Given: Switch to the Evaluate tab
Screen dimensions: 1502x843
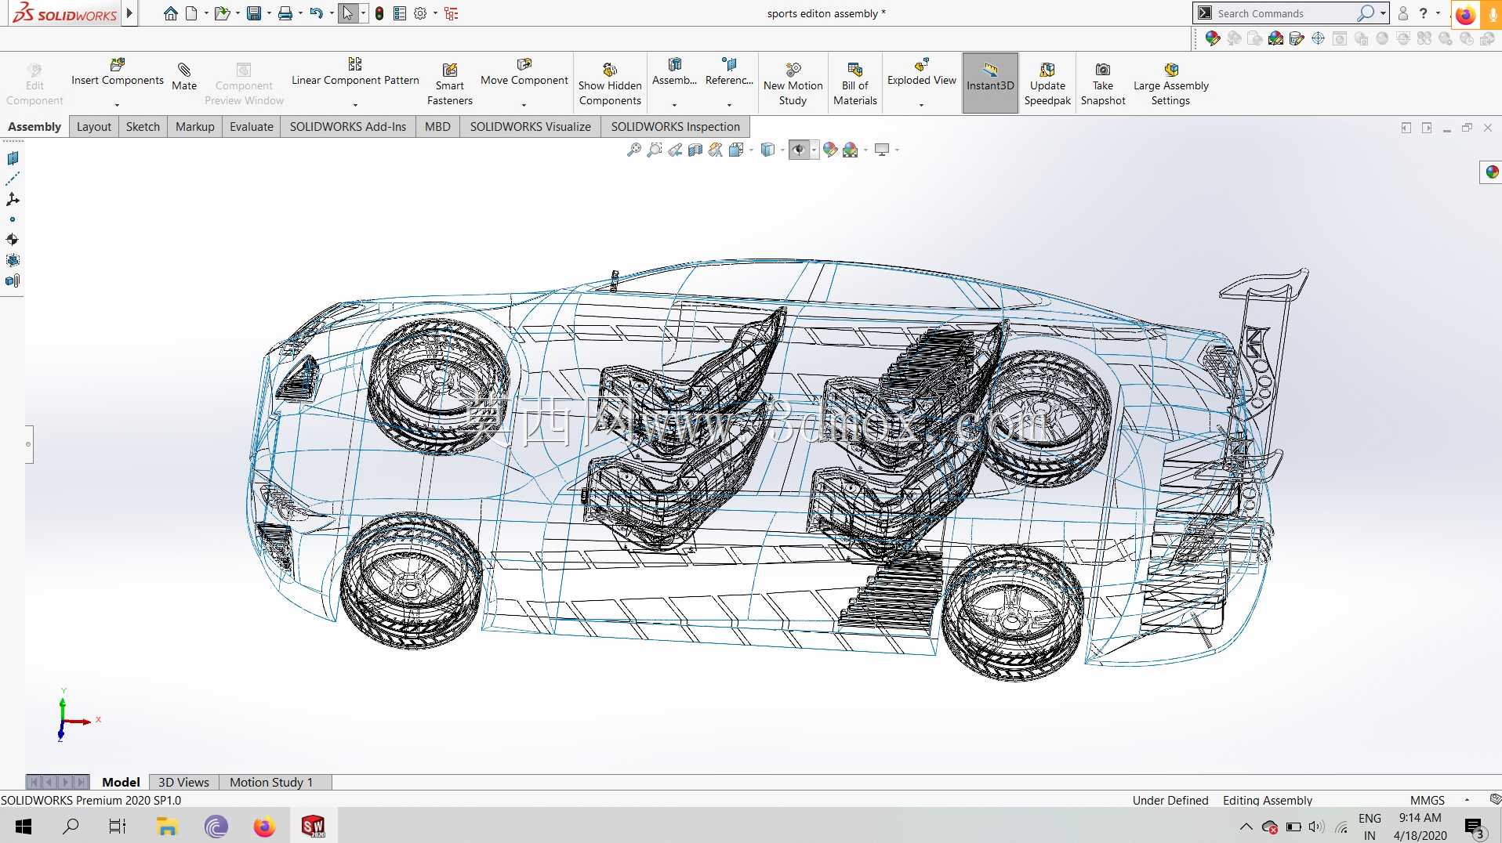Looking at the screenshot, I should 251,126.
